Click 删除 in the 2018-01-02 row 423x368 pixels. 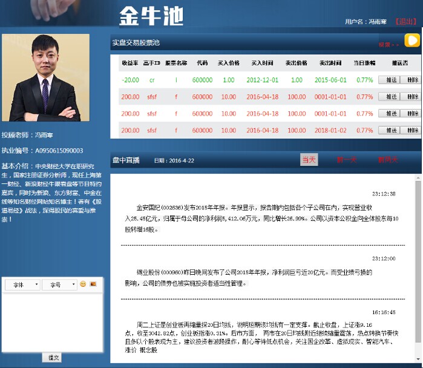pyautogui.click(x=410, y=130)
